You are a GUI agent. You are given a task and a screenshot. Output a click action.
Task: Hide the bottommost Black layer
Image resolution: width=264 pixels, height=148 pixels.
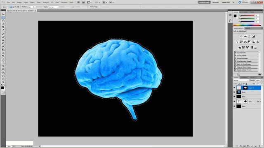234,106
